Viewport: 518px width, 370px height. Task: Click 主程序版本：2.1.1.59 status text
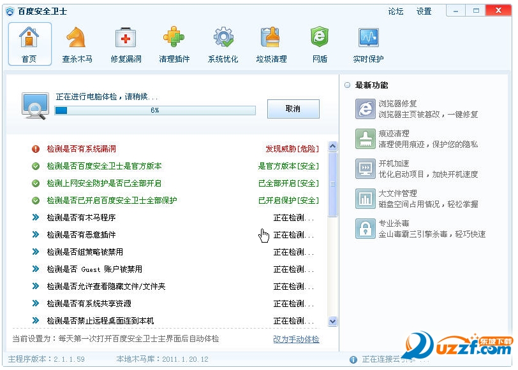point(46,359)
